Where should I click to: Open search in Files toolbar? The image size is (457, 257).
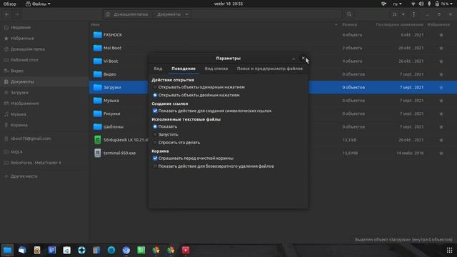pyautogui.click(x=349, y=14)
